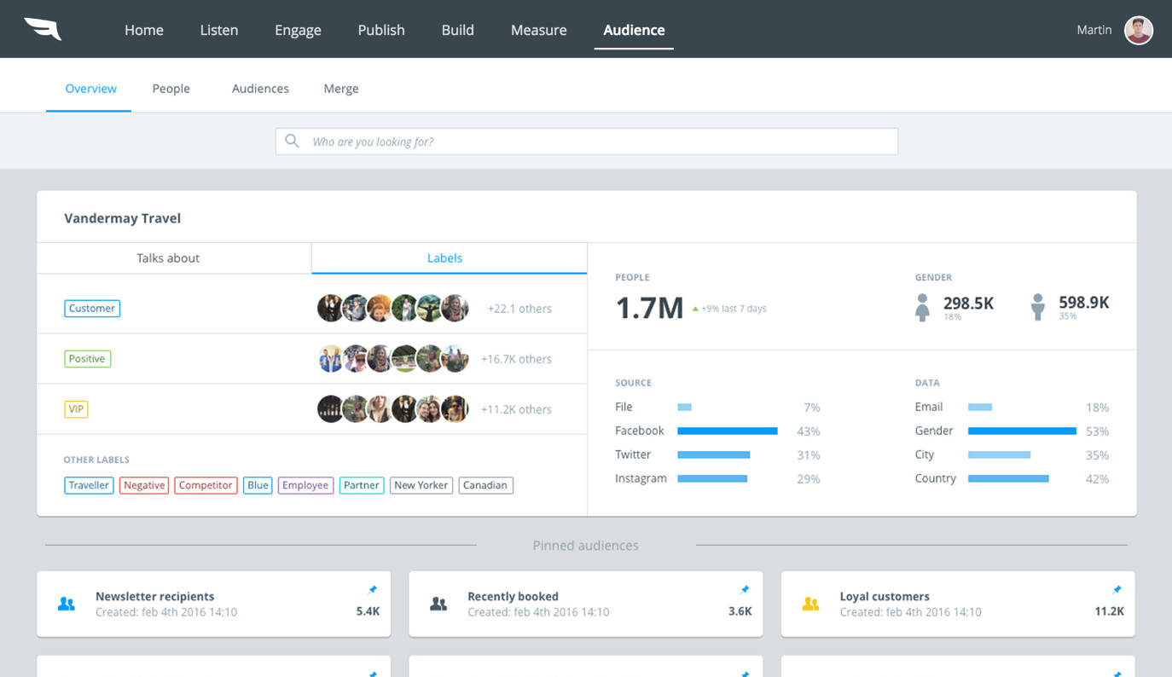
Task: Click the Falcon bird logo
Action: pyautogui.click(x=43, y=29)
